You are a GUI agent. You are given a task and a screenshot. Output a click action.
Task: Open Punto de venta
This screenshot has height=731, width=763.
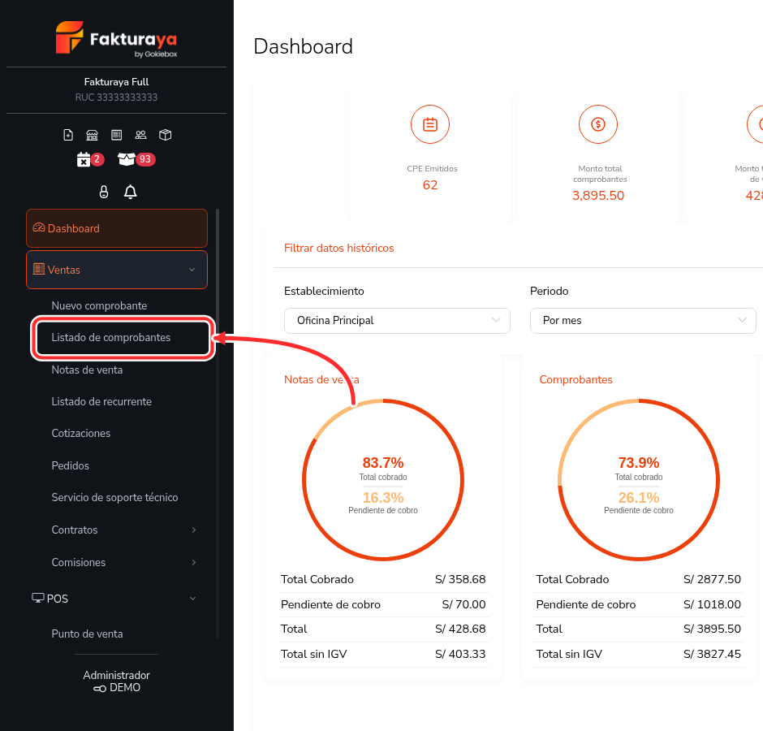[x=87, y=634]
